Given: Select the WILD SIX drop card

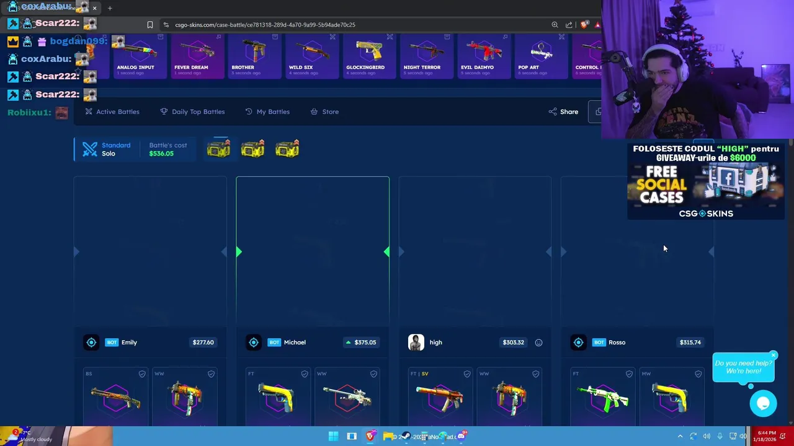Looking at the screenshot, I should coord(311,56).
